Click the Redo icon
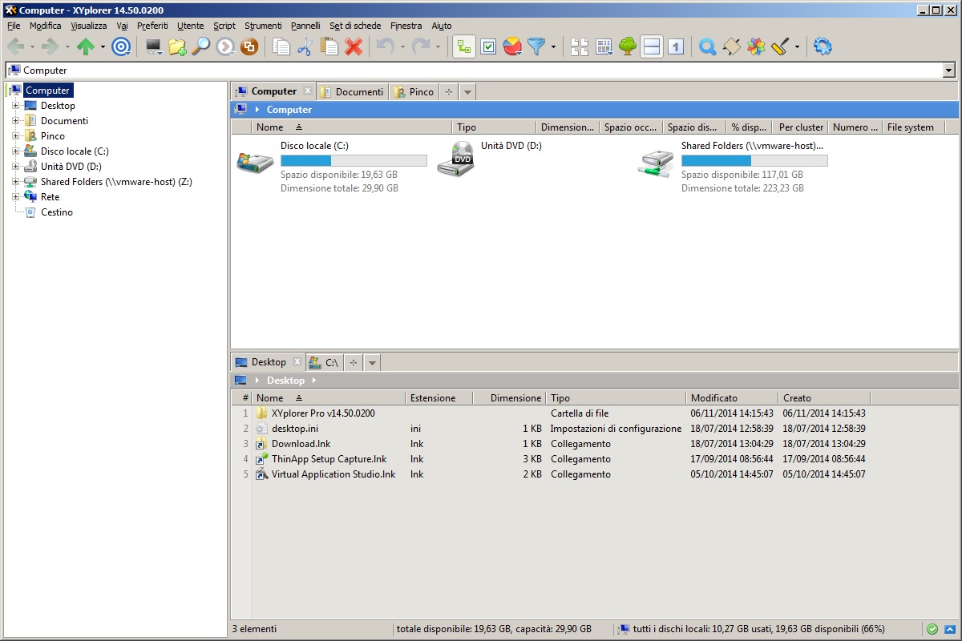The width and height of the screenshot is (962, 641). pyautogui.click(x=421, y=46)
